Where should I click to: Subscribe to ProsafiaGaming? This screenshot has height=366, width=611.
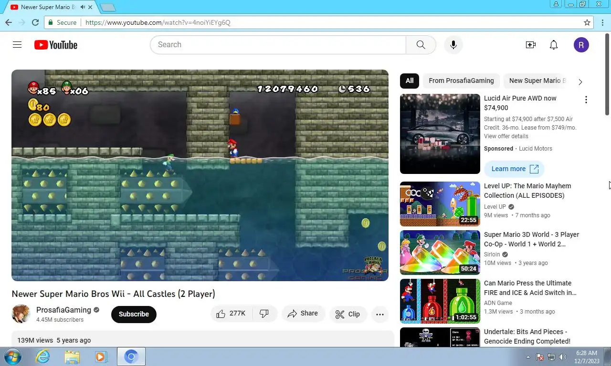point(134,314)
